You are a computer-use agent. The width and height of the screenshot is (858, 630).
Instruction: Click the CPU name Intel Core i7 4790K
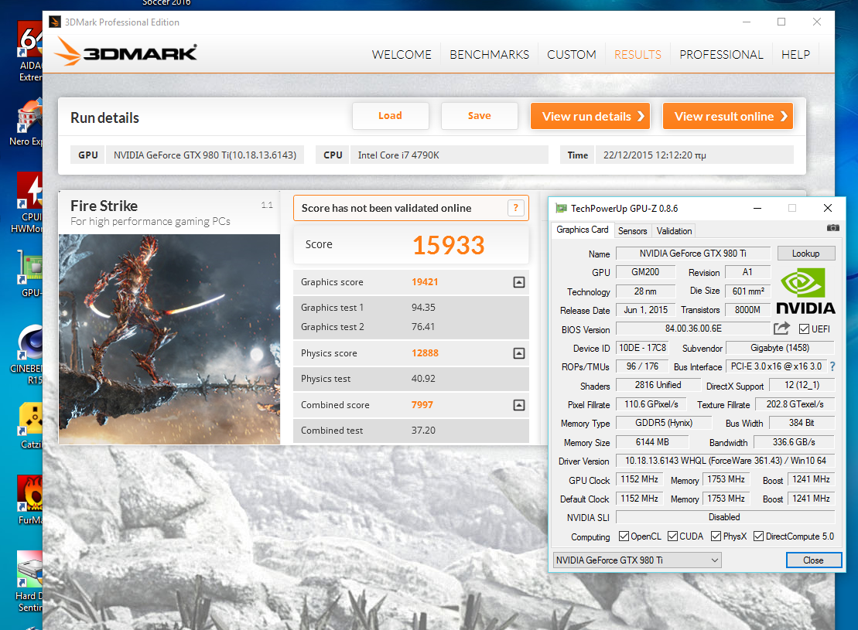398,155
